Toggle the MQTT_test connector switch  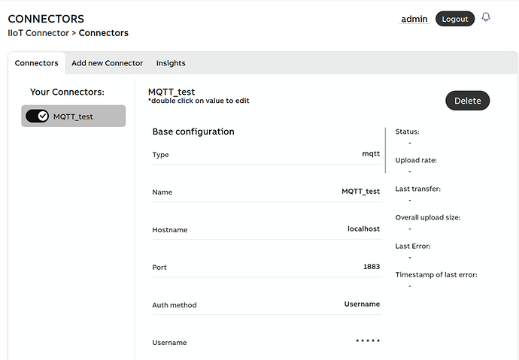pos(37,116)
